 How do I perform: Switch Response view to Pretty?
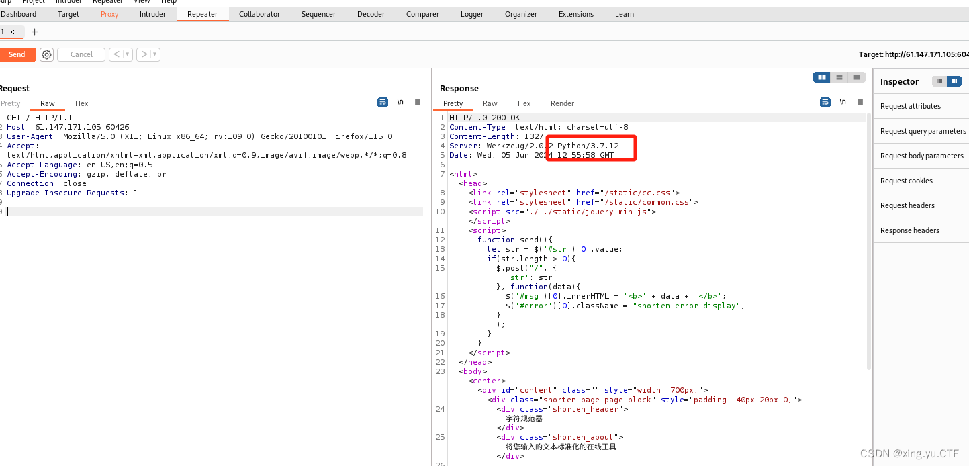pos(453,103)
